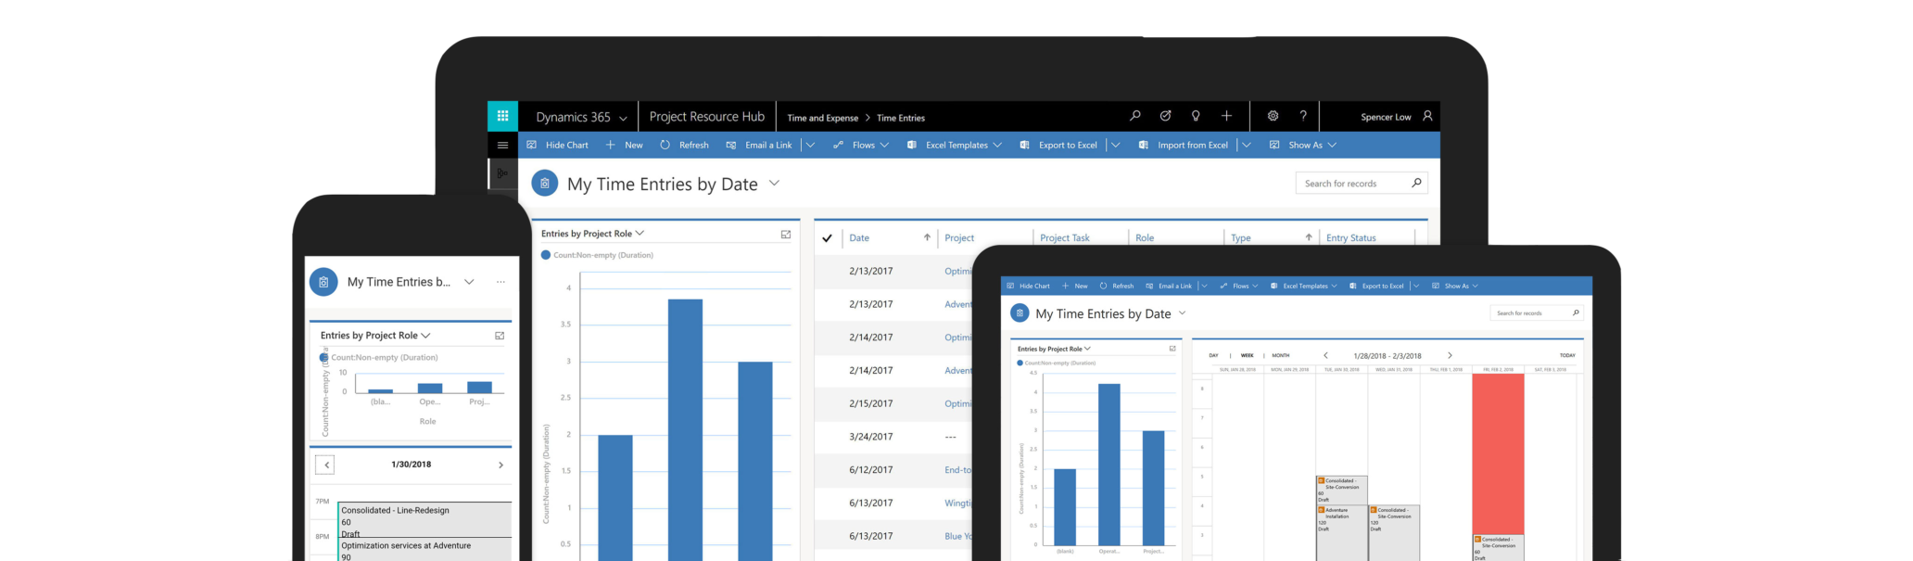1913x561 pixels.
Task: Click Email a Link on large tablet
Action: 759,145
